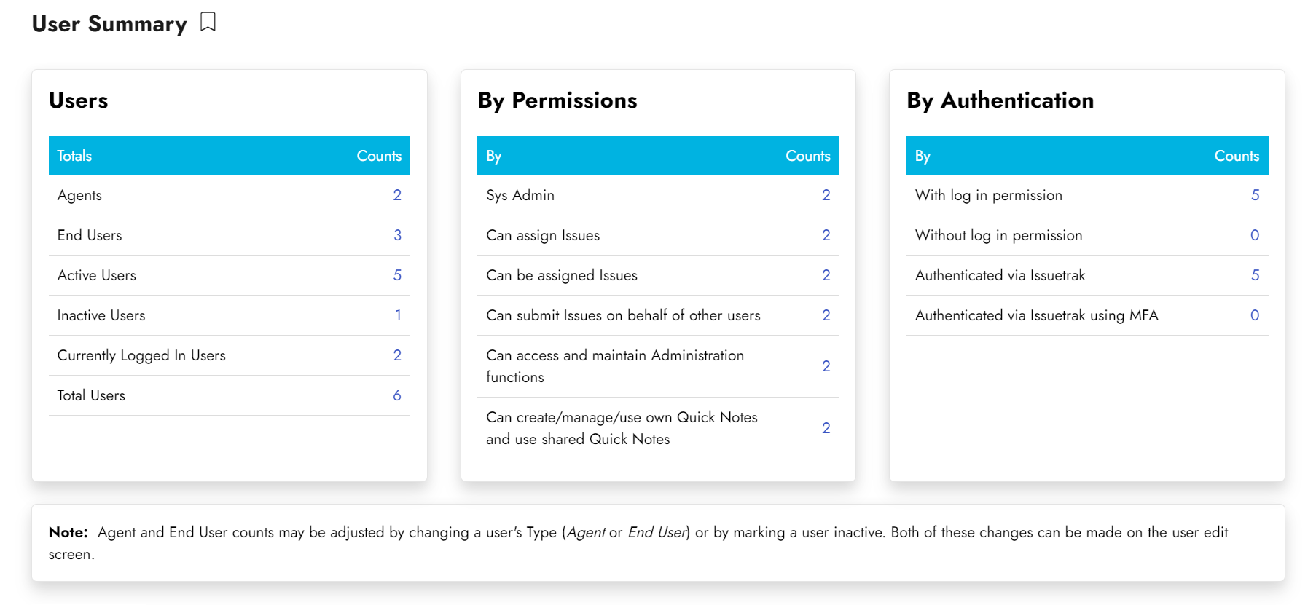Click the Administration functions access count
Image resolution: width=1316 pixels, height=605 pixels.
826,366
